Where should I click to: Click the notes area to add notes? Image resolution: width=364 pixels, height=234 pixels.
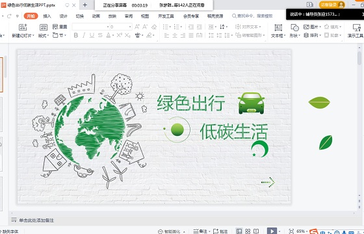(36, 220)
